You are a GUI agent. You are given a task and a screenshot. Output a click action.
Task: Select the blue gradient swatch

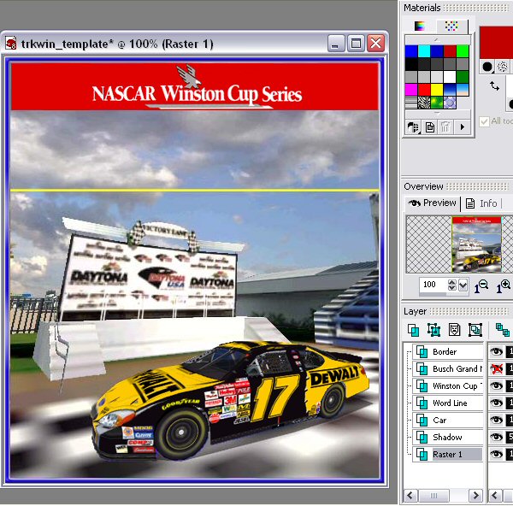click(x=450, y=90)
